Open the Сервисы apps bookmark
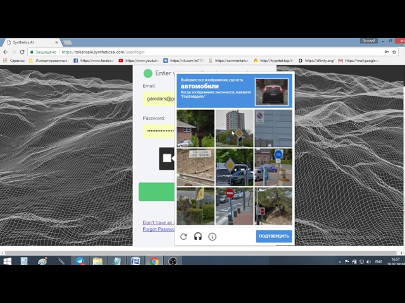The width and height of the screenshot is (405, 303). [14, 61]
